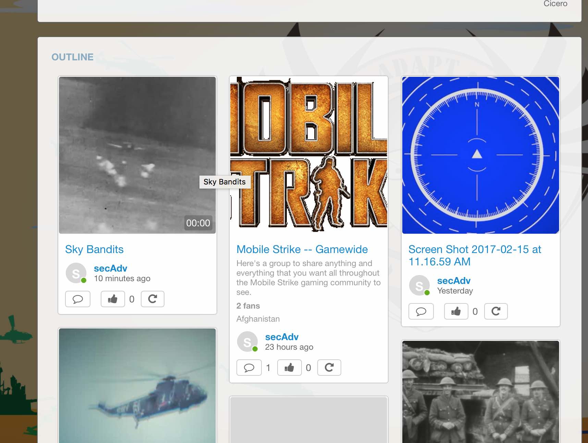
Task: Like the Mobile Strike -- Gamewide post
Action: pyautogui.click(x=290, y=368)
